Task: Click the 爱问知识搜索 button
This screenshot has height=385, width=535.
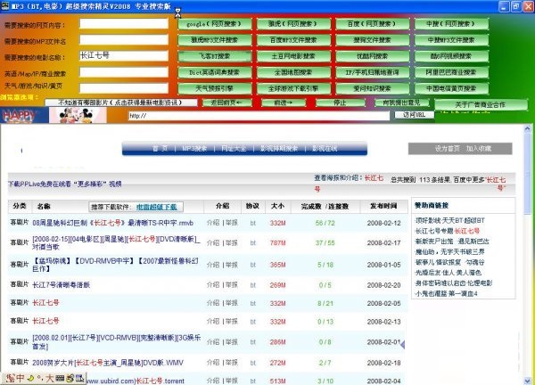Action: coord(372,88)
